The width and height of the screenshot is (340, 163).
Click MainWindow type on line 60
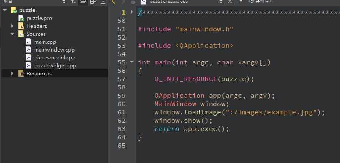coord(175,104)
